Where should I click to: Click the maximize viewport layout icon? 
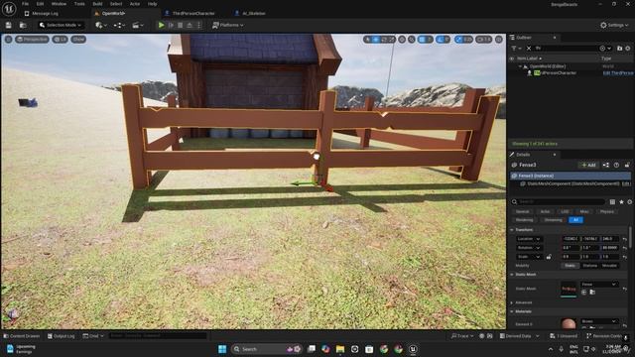click(499, 40)
